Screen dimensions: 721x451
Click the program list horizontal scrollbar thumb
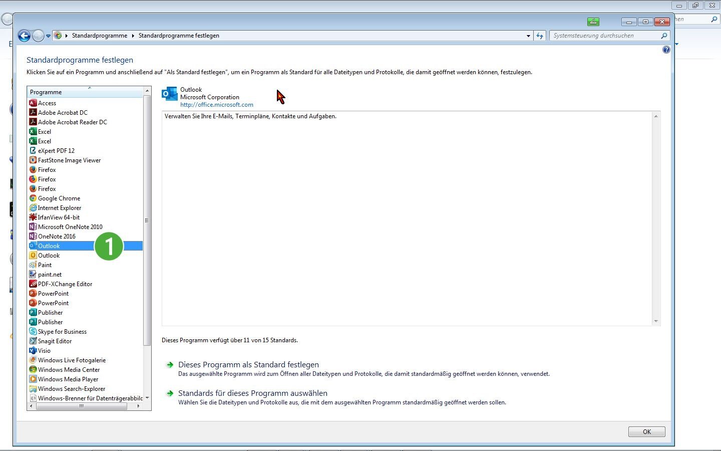click(x=82, y=406)
